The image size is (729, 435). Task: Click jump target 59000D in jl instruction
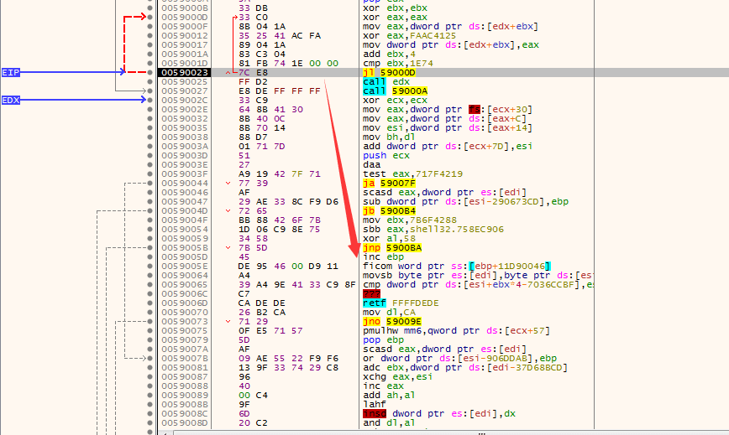point(397,72)
